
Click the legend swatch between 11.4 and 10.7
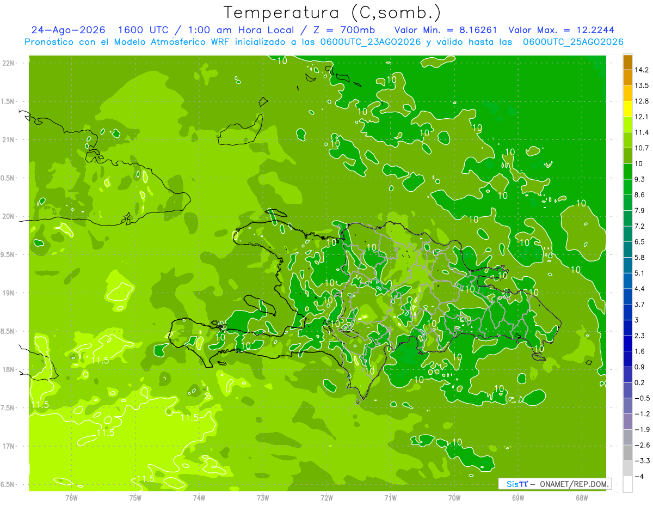click(x=627, y=140)
